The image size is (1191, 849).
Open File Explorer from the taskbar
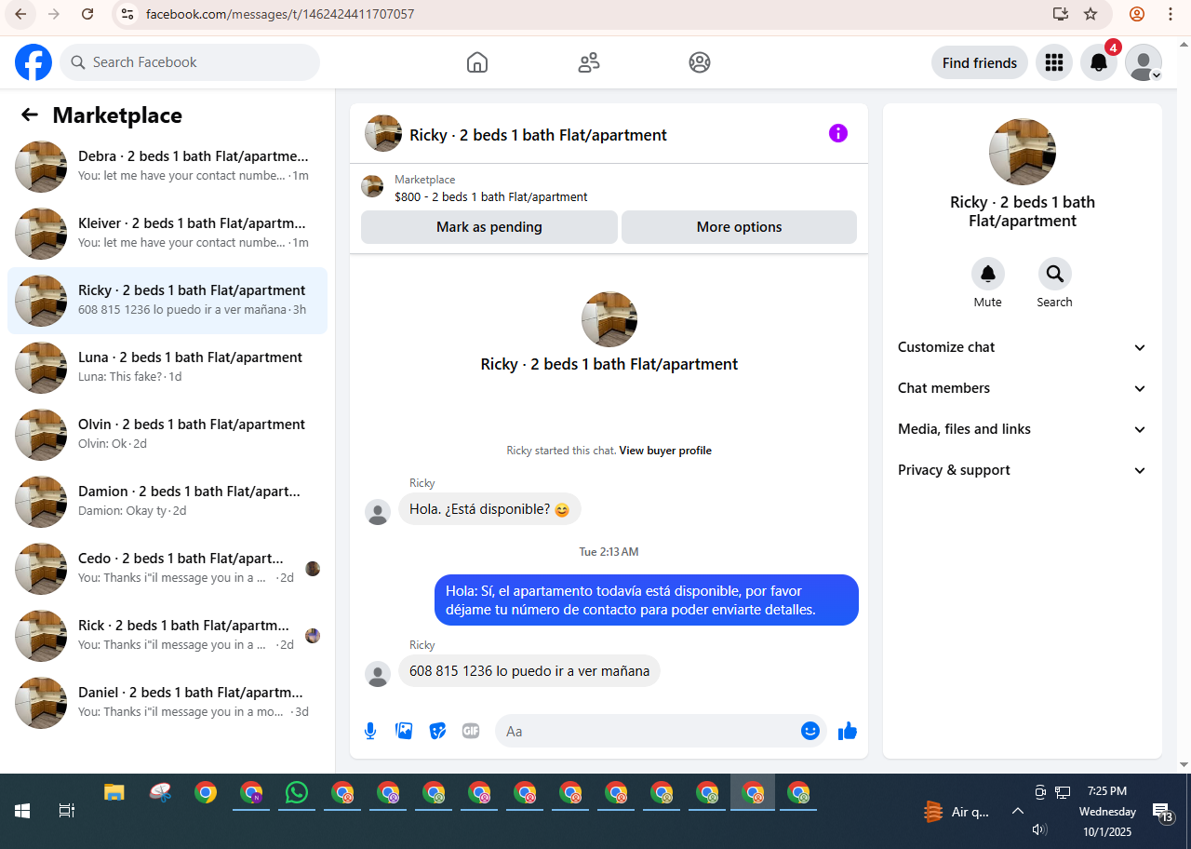click(x=114, y=793)
